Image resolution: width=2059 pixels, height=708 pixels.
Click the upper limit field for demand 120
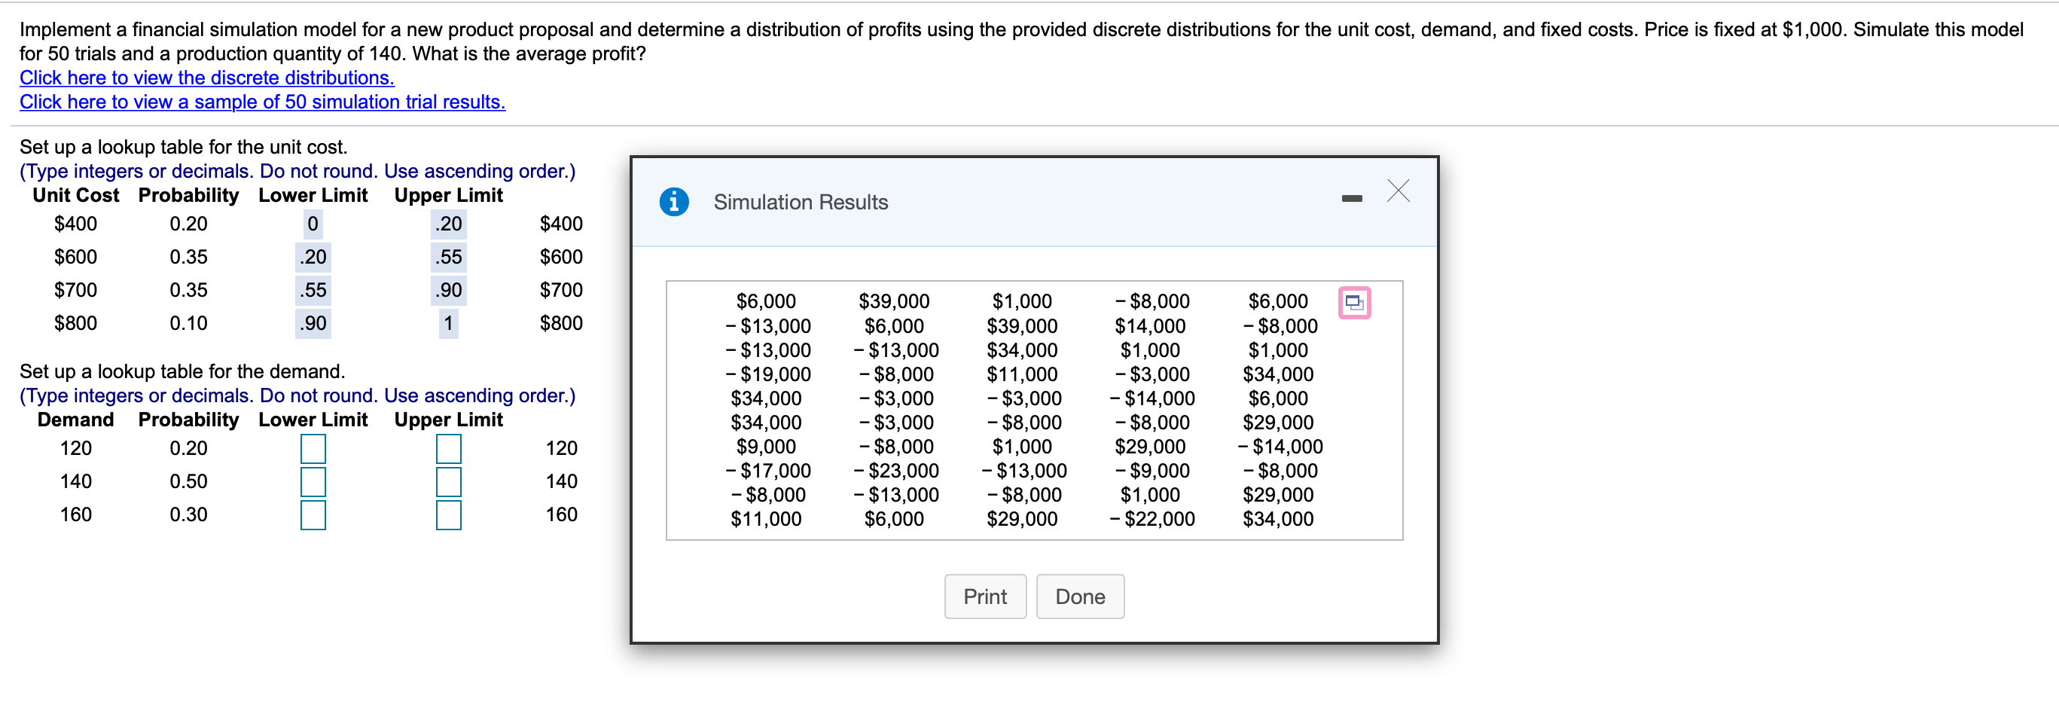pyautogui.click(x=447, y=448)
